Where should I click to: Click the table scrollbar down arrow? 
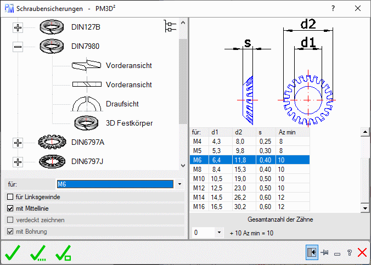(x=364, y=208)
